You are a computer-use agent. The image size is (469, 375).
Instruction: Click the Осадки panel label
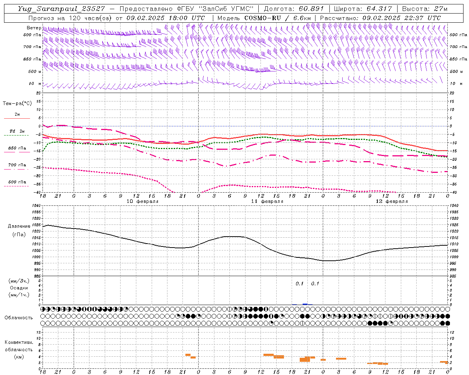[x=19, y=288]
